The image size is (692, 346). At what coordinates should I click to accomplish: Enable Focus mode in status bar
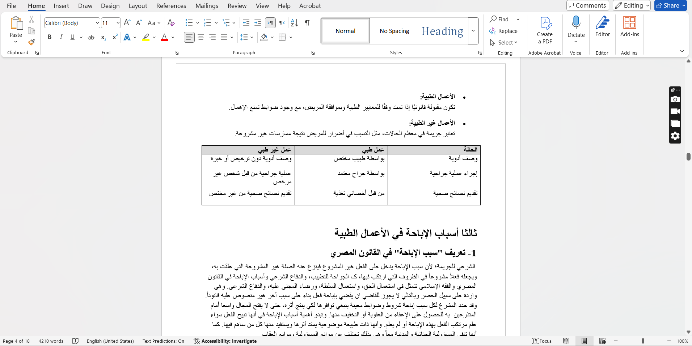click(542, 341)
